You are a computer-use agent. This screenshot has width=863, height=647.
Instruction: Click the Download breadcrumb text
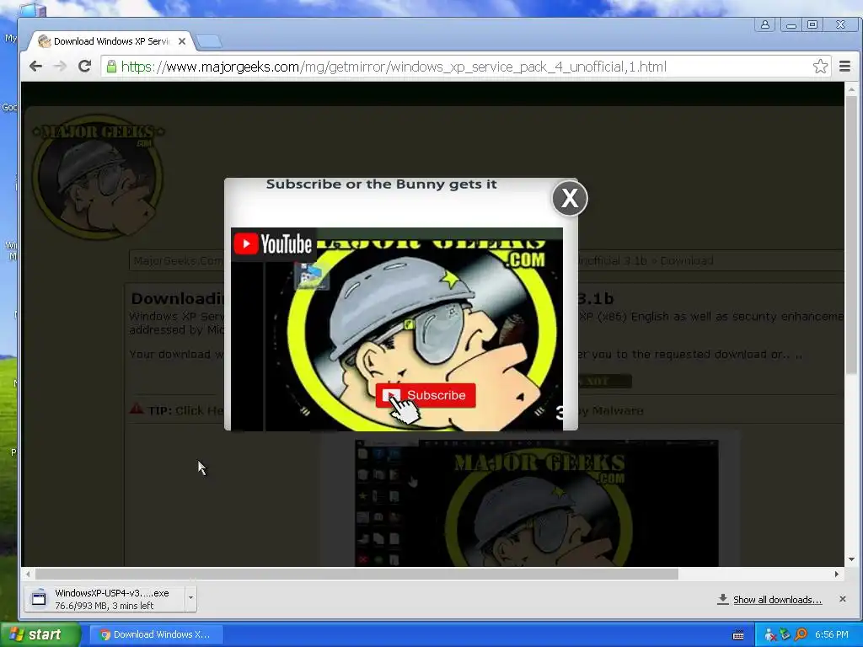pos(687,260)
